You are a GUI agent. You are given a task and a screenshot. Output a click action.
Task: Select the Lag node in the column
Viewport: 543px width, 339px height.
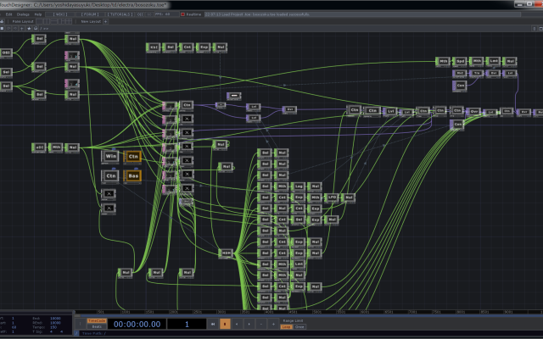point(299,185)
